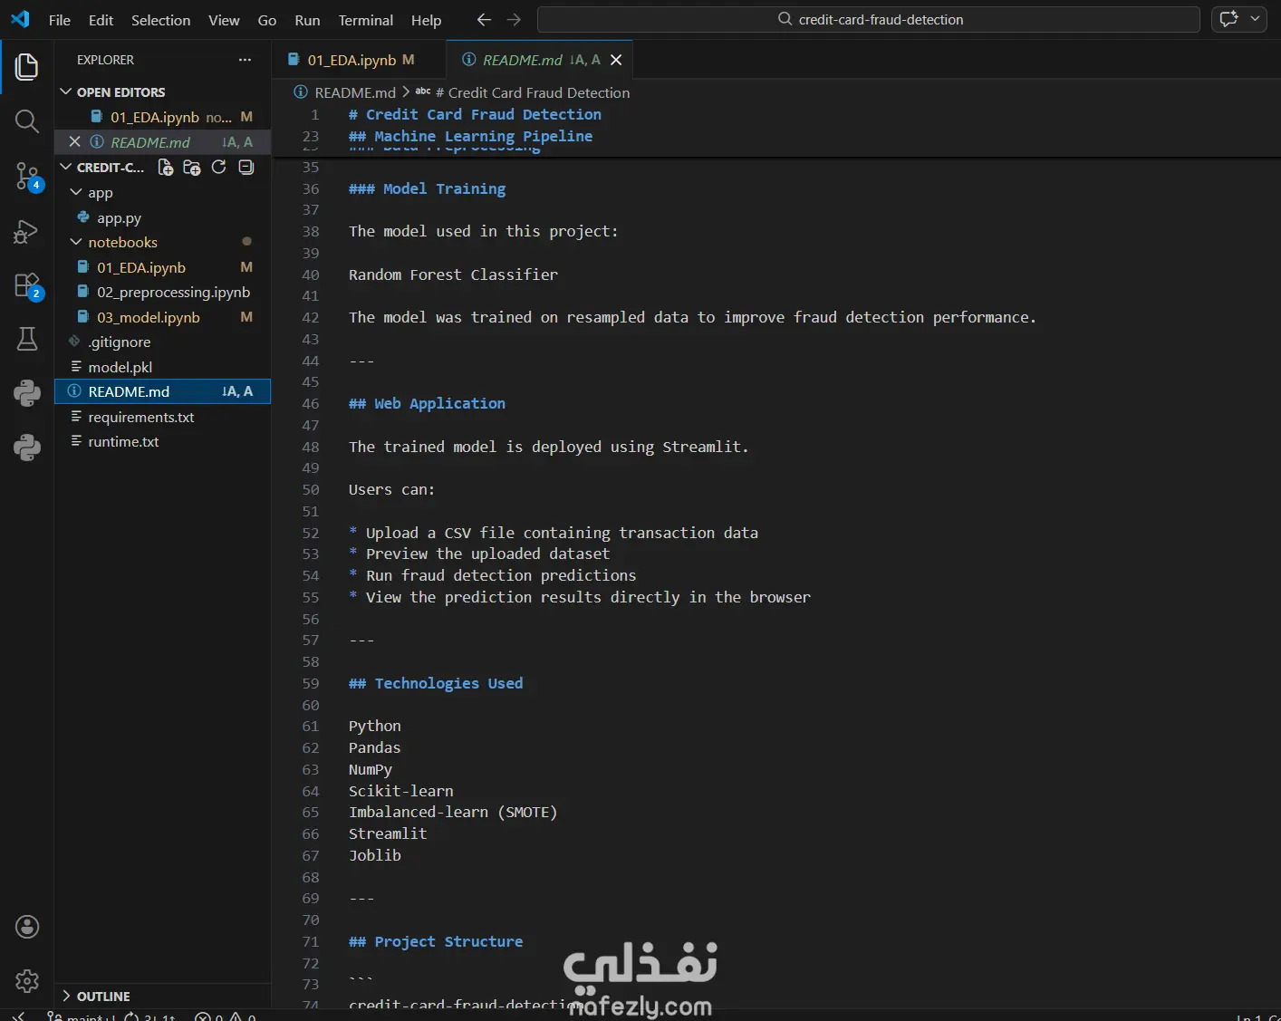Open the Run and Debug view
This screenshot has width=1281, height=1021.
tap(27, 232)
